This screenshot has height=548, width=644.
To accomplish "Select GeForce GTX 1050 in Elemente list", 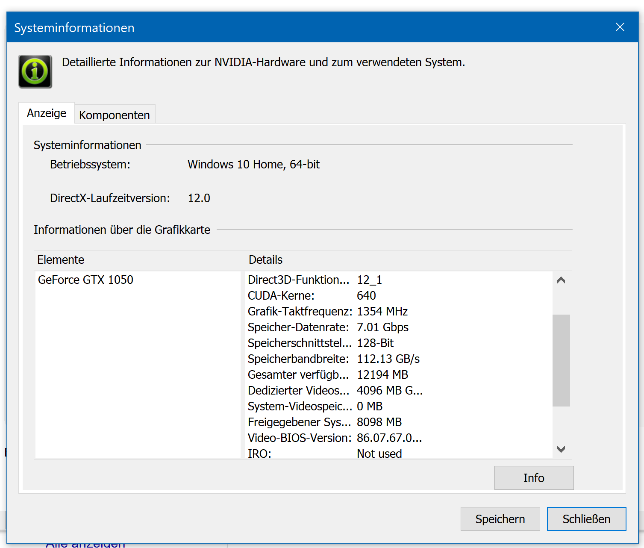I will (x=85, y=280).
